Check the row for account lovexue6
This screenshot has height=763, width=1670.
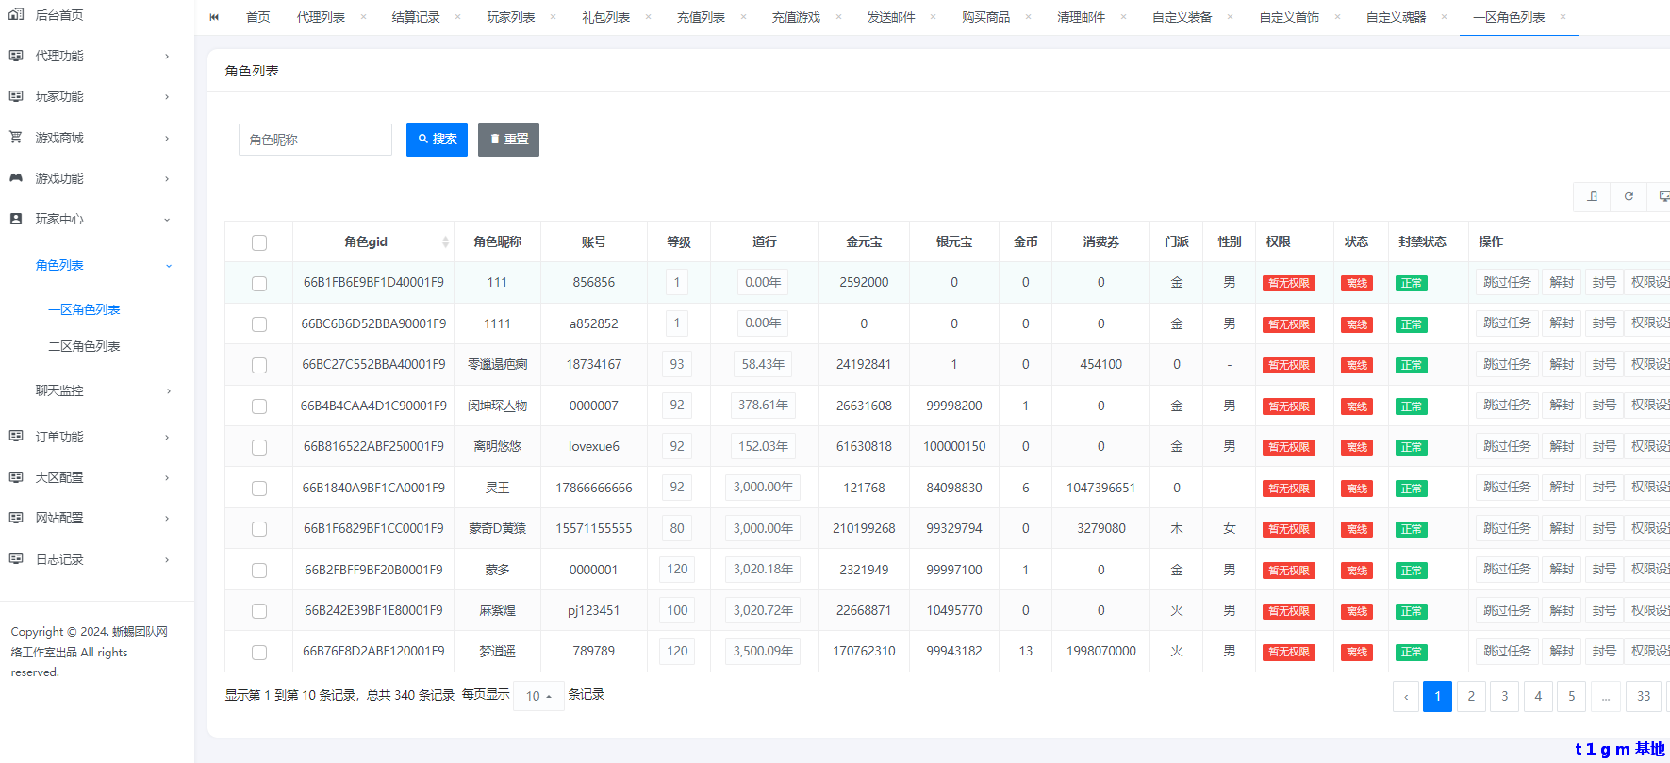(259, 447)
